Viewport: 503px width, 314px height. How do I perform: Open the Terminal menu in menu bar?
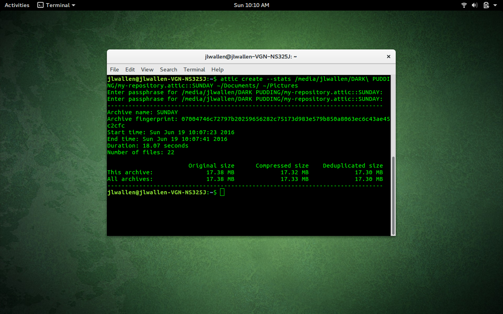(x=195, y=69)
